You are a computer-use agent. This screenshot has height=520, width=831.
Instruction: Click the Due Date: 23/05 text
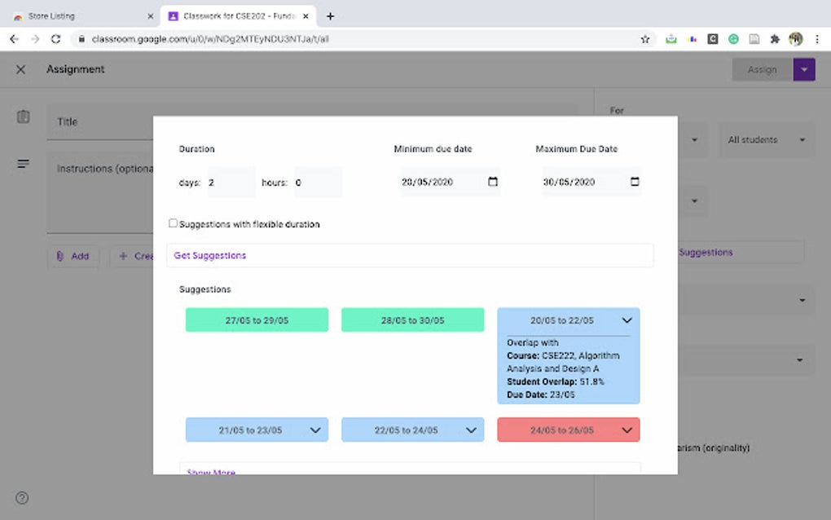(x=541, y=394)
